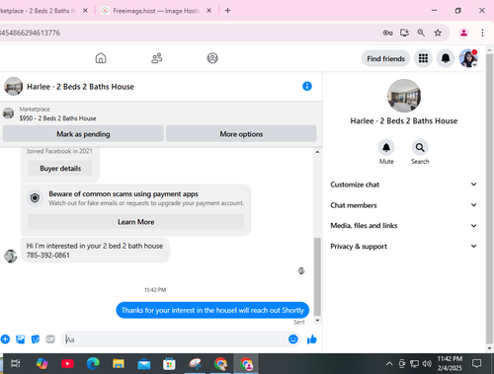Click listing thumbnail in chat header
Viewport: 494px width, 374px height.
pyautogui.click(x=13, y=86)
